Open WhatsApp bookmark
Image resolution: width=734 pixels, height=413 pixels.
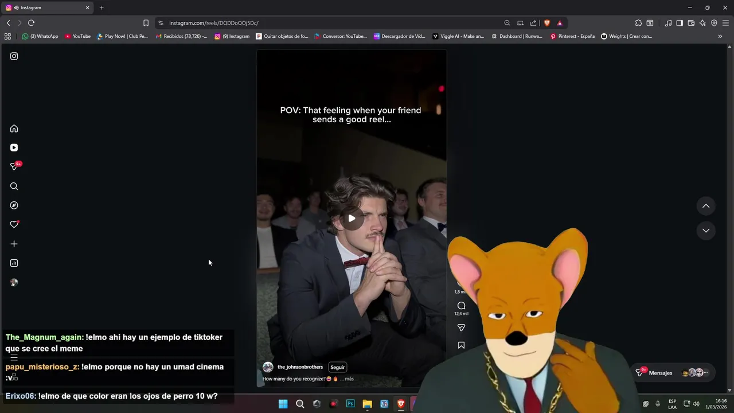[x=40, y=36]
